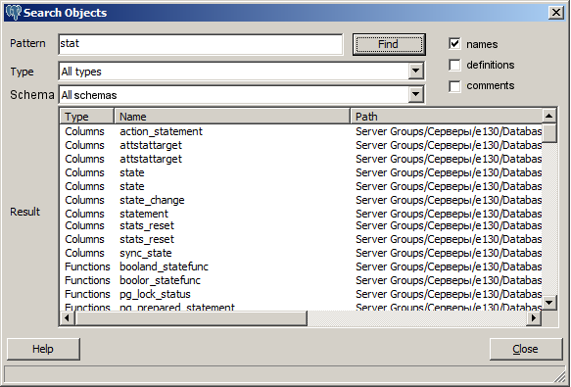Click the right arrow of the horizontal scrollbar
Viewport: 571px width, 387px height.
pos(534,318)
